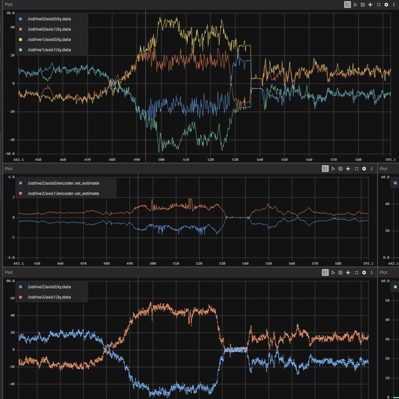Click the "Plot" title of the top iq panel
399x399 pixels.
9,5
